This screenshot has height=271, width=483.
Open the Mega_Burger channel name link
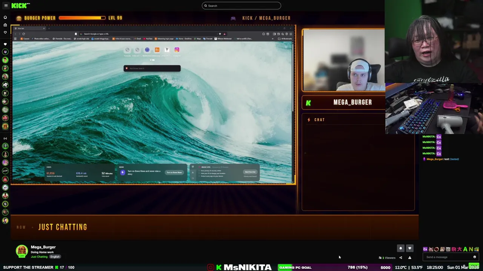[43, 247]
